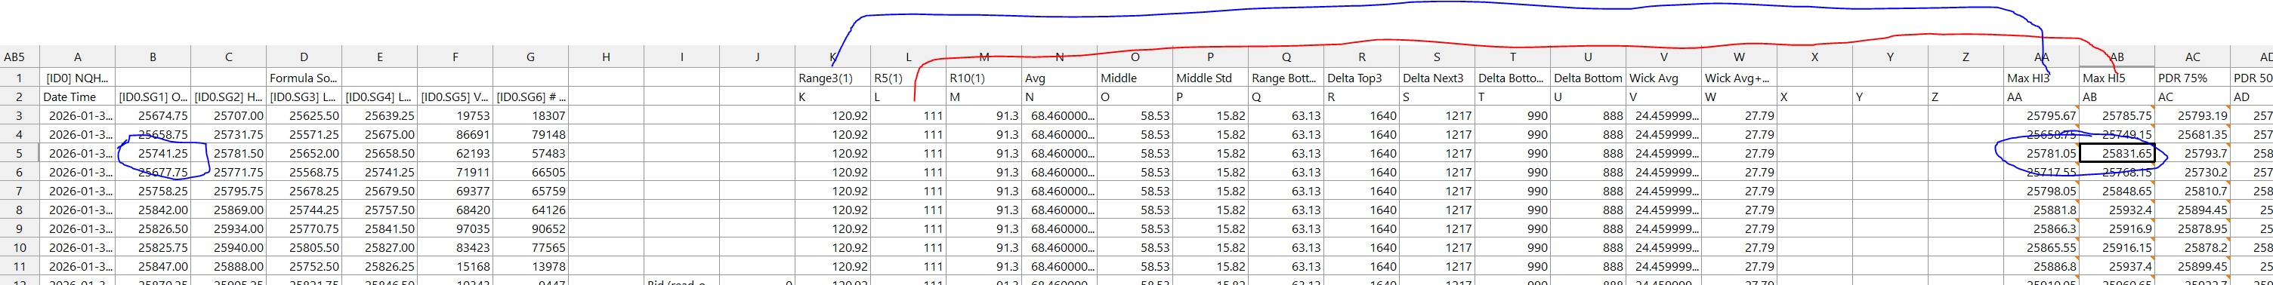
Task: Click the name box showing AB5
Action: coord(20,57)
